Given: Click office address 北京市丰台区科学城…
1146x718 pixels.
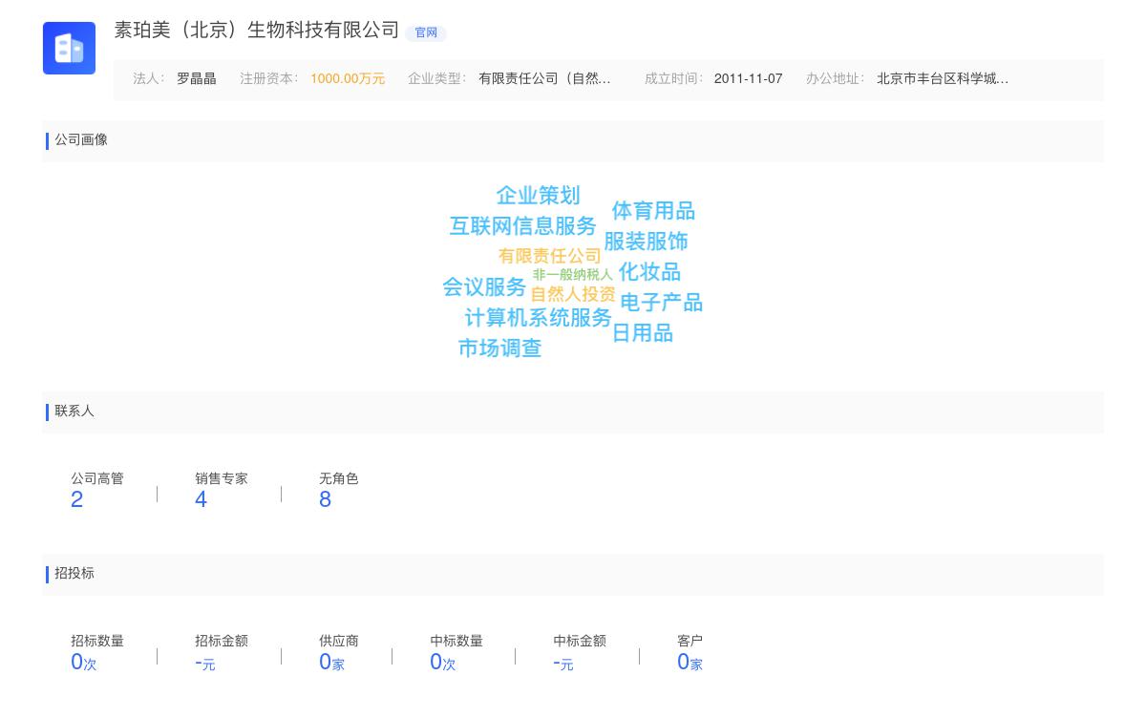Looking at the screenshot, I should [x=943, y=79].
